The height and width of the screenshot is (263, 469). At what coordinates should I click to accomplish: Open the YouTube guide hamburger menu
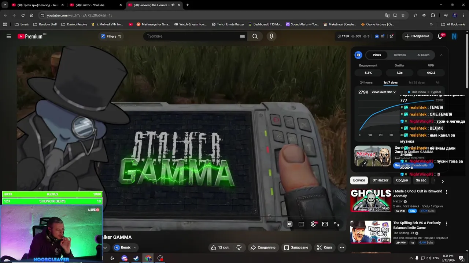9,36
